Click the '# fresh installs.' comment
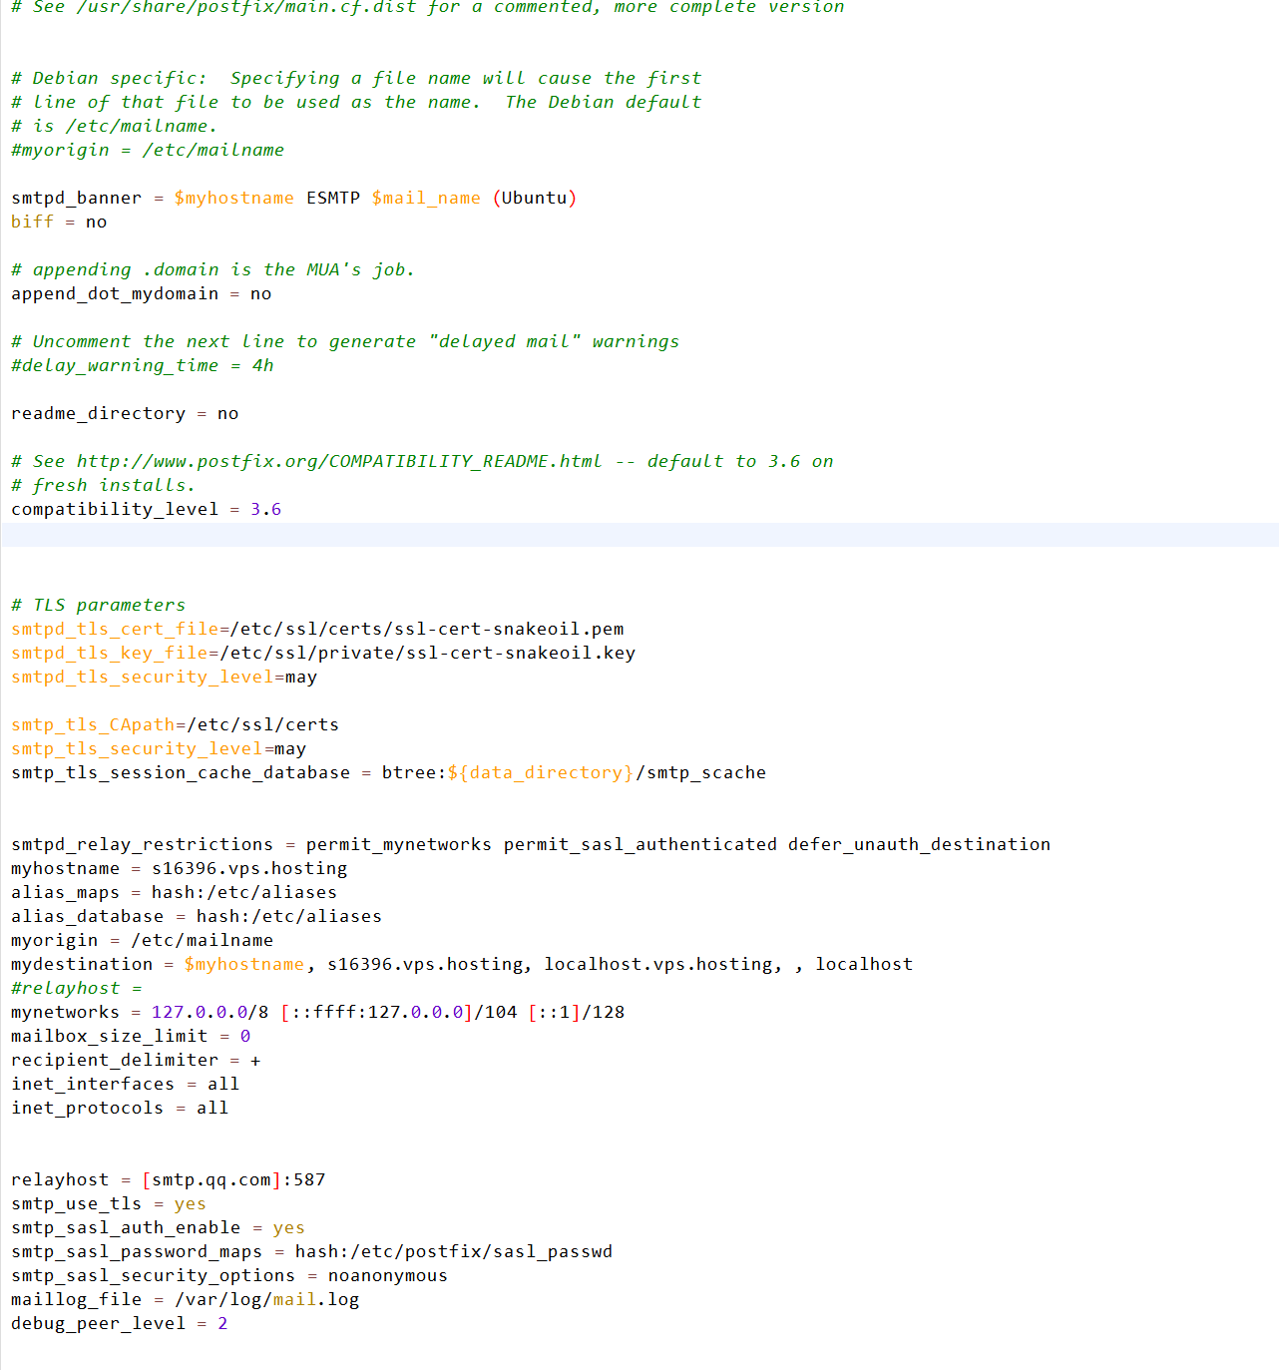Screen dimensions: 1279x1370 tap(104, 485)
